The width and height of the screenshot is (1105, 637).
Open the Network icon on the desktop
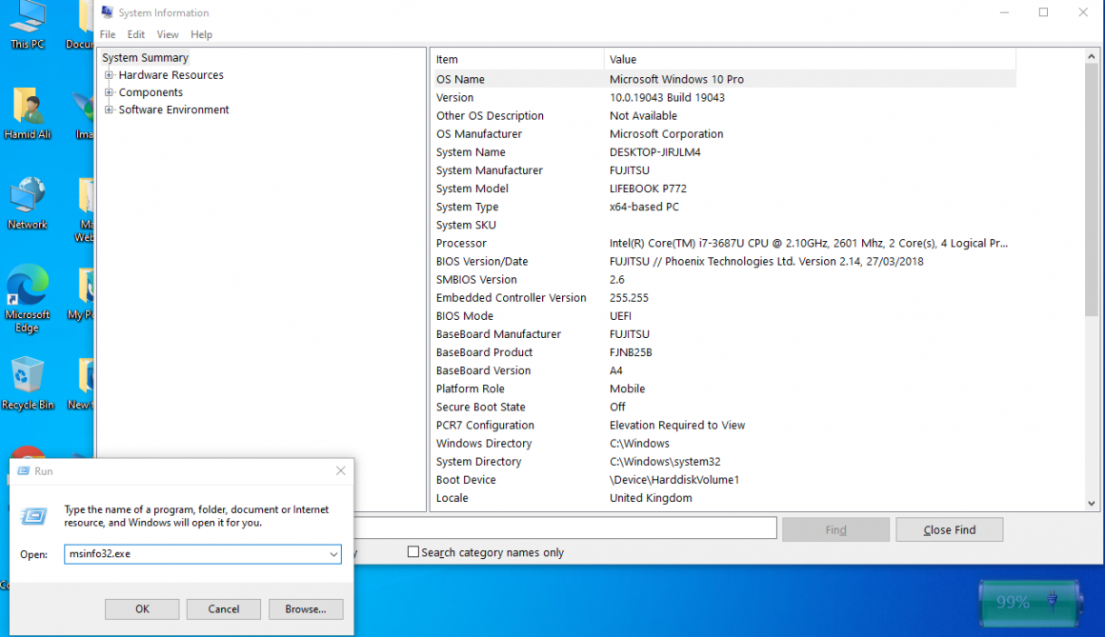point(28,197)
